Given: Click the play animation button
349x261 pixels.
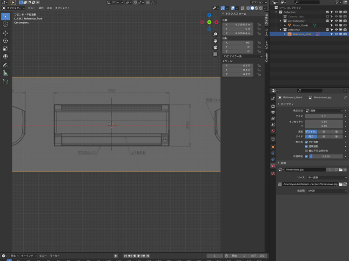Looking at the screenshot, I should pyautogui.click(x=139, y=256).
